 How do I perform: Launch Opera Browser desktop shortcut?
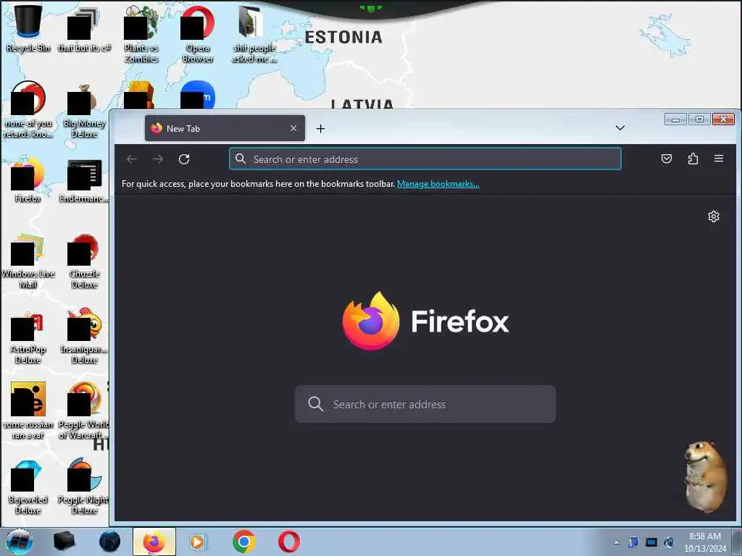point(198,33)
